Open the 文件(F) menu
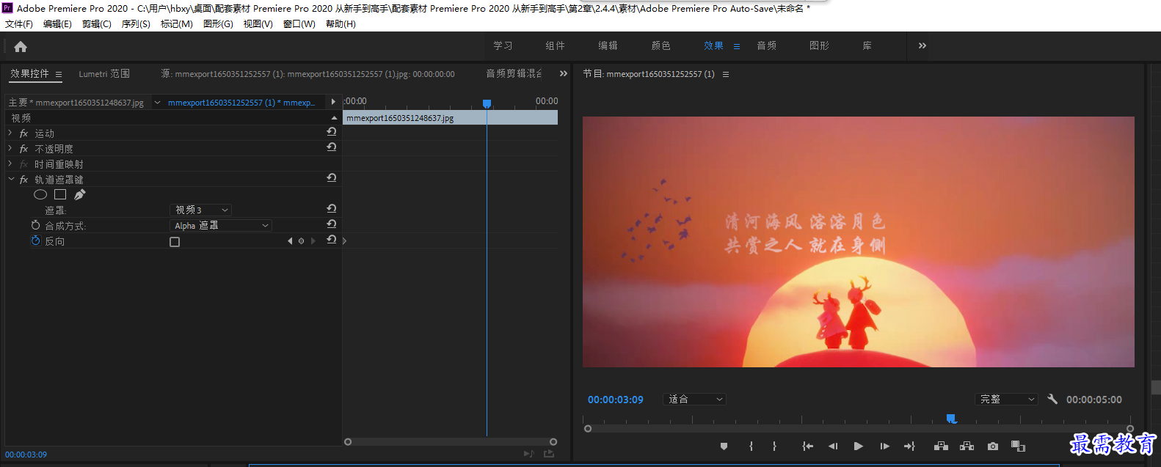Image resolution: width=1161 pixels, height=467 pixels. click(19, 24)
